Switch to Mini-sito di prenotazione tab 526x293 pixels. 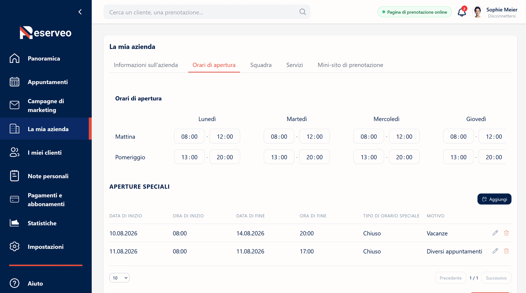pos(350,65)
